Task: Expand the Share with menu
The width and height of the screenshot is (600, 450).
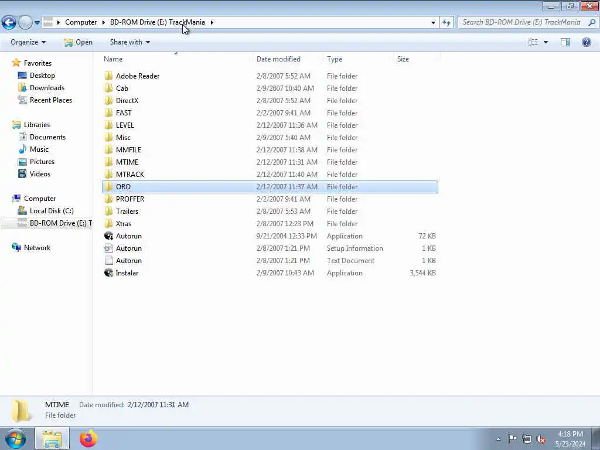Action: tap(129, 42)
